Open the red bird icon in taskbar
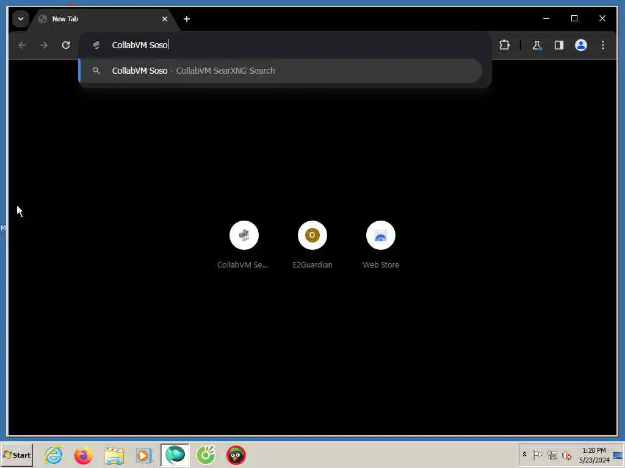This screenshot has height=468, width=625. pyautogui.click(x=236, y=455)
